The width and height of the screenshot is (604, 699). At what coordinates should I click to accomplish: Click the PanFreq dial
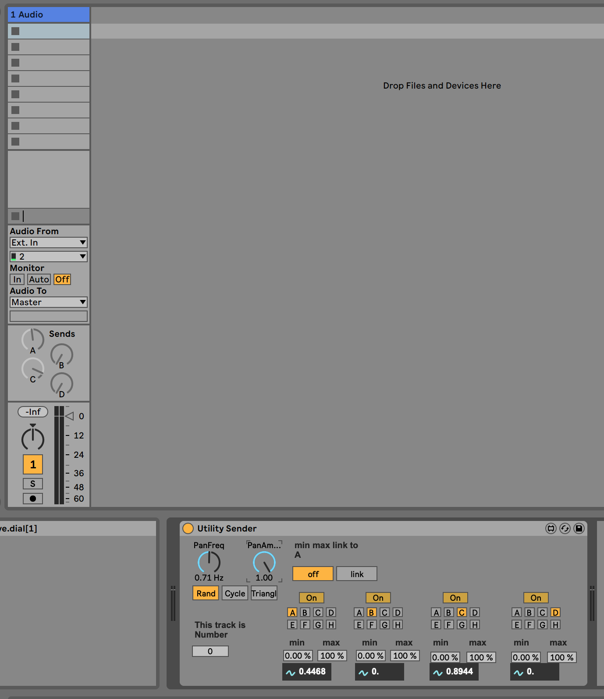209,562
